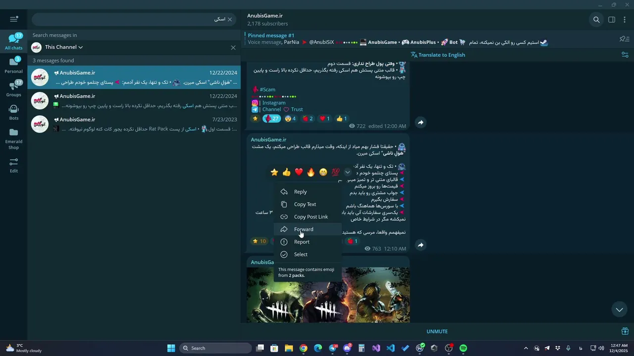The height and width of the screenshot is (356, 634).
Task: Open the first 12/22/2024 search result
Action: click(x=134, y=77)
